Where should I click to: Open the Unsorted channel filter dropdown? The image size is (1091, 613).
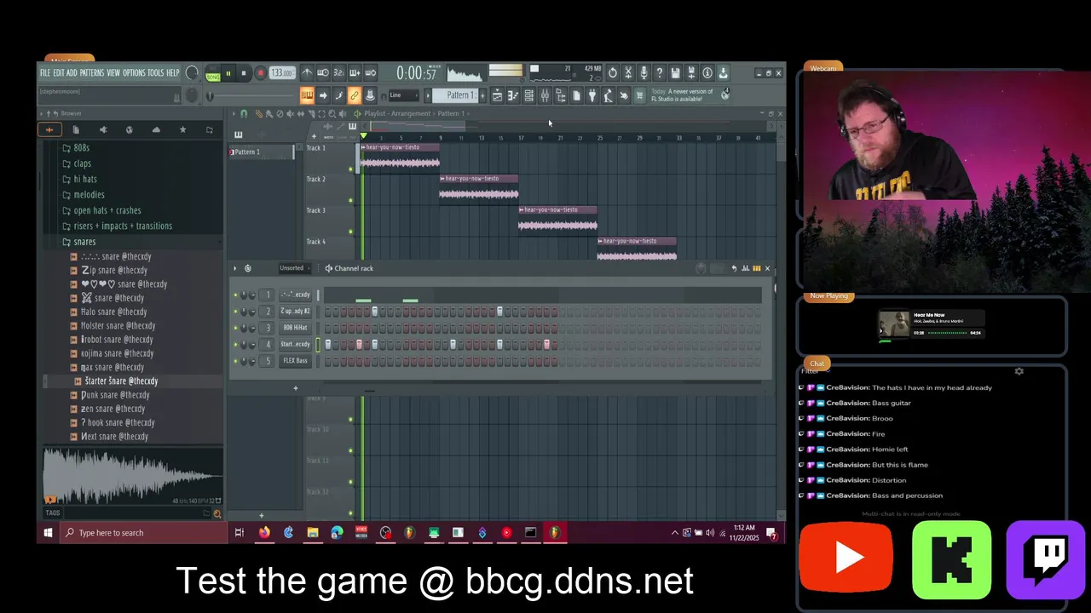point(294,268)
